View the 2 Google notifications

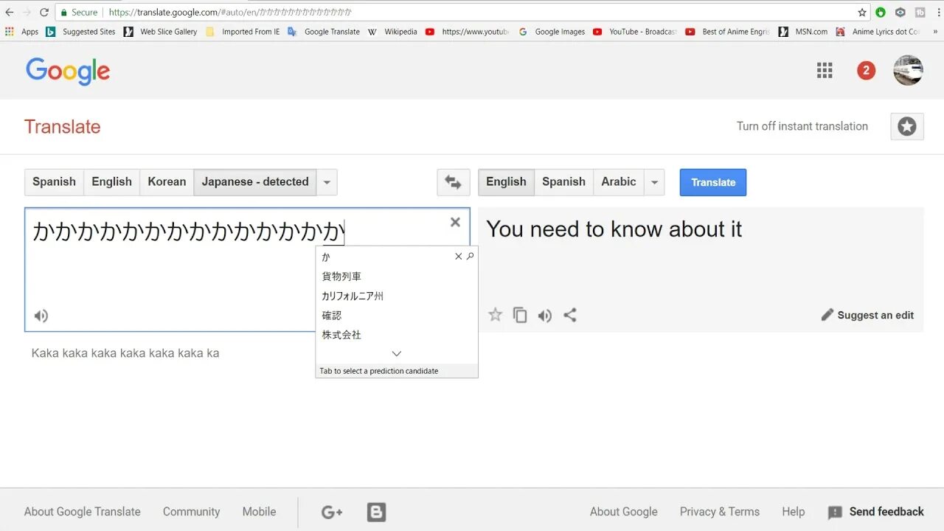pos(866,71)
